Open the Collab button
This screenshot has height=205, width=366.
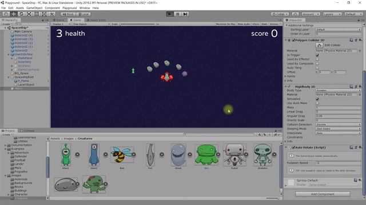coord(280,14)
